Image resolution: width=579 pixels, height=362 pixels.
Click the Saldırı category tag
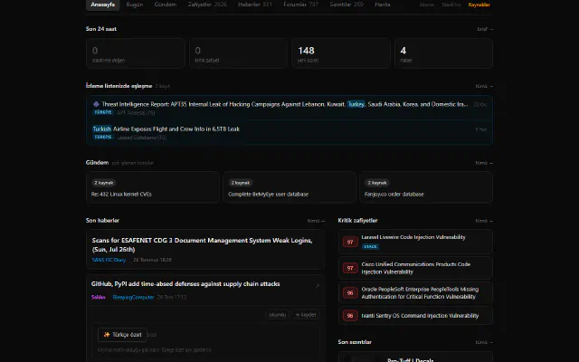(99, 297)
